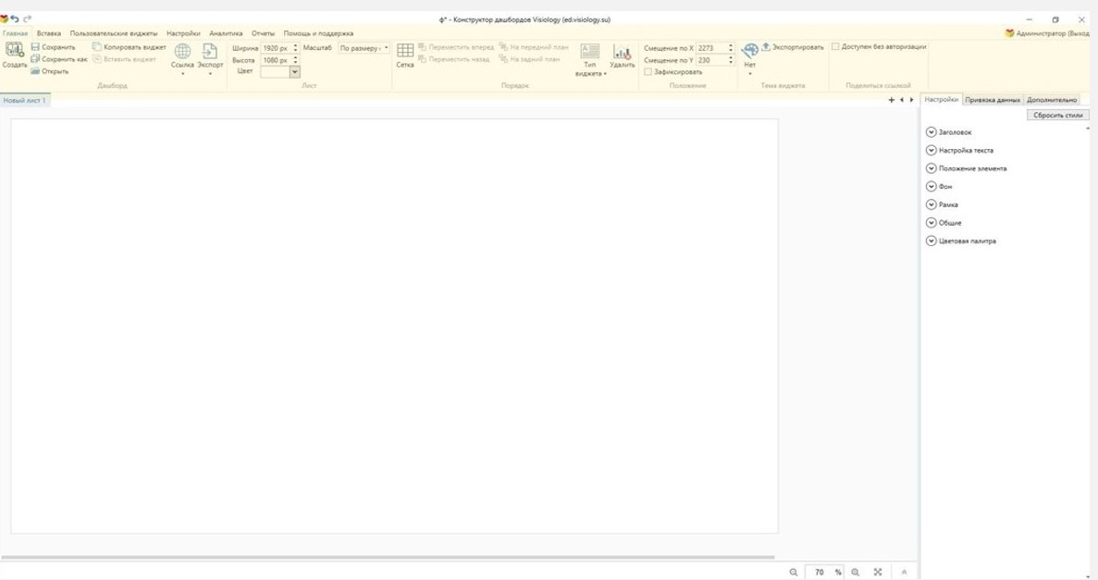
Task: Open Настройки ribbon tab
Action: (183, 33)
